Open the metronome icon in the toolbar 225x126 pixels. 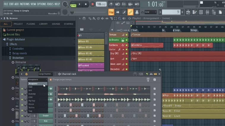pos(111,4)
